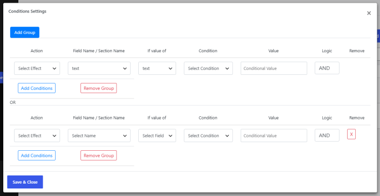Open Select Condition dropdown in first group
The width and height of the screenshot is (380, 196).
click(208, 68)
